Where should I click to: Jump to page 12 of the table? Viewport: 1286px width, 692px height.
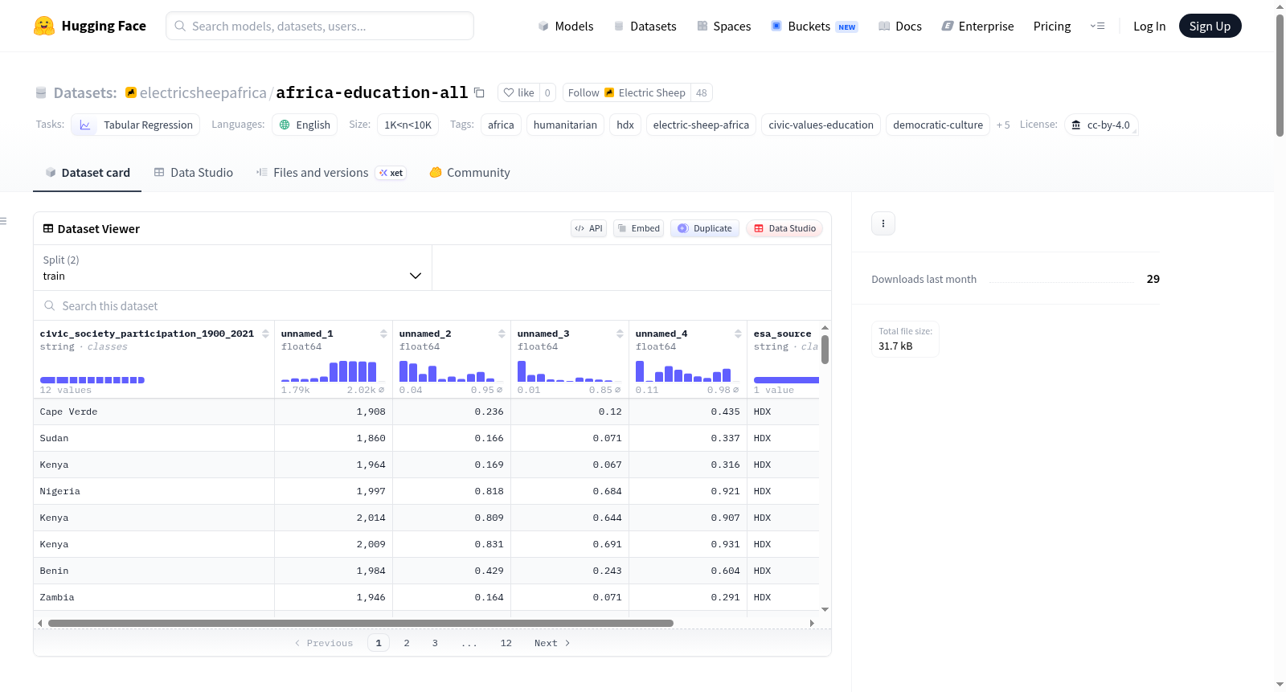506,643
